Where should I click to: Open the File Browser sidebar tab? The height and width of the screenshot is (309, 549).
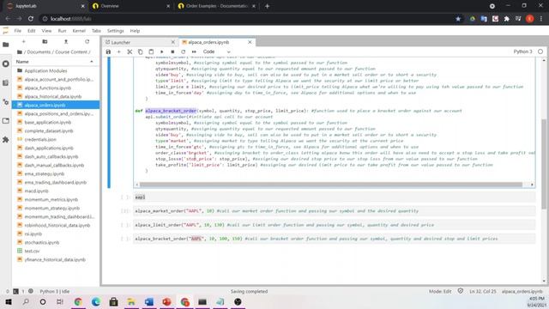pyautogui.click(x=6, y=45)
